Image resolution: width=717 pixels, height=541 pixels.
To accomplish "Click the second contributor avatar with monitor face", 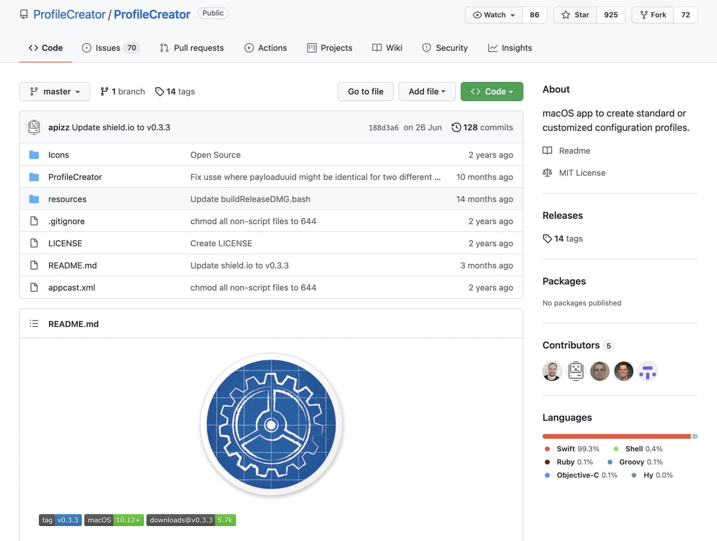I will (576, 371).
